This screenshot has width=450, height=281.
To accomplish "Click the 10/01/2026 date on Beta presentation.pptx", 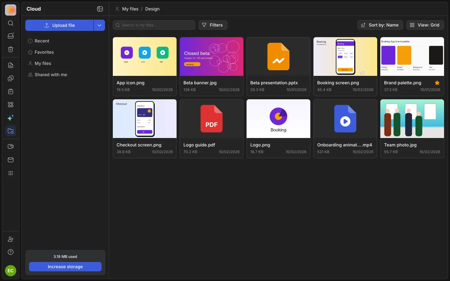I will pos(296,90).
